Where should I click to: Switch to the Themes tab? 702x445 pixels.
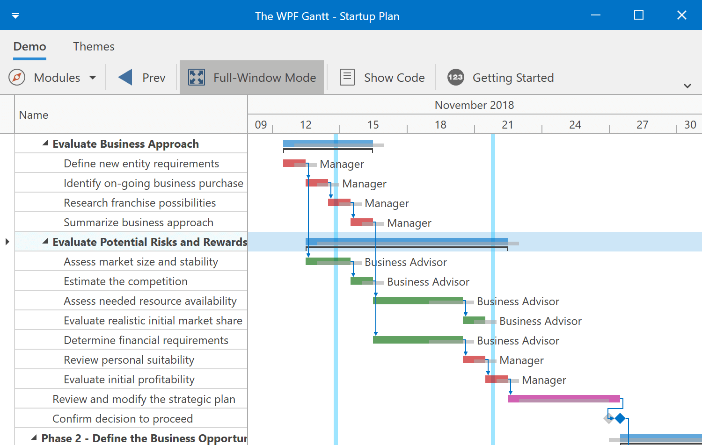pos(94,46)
